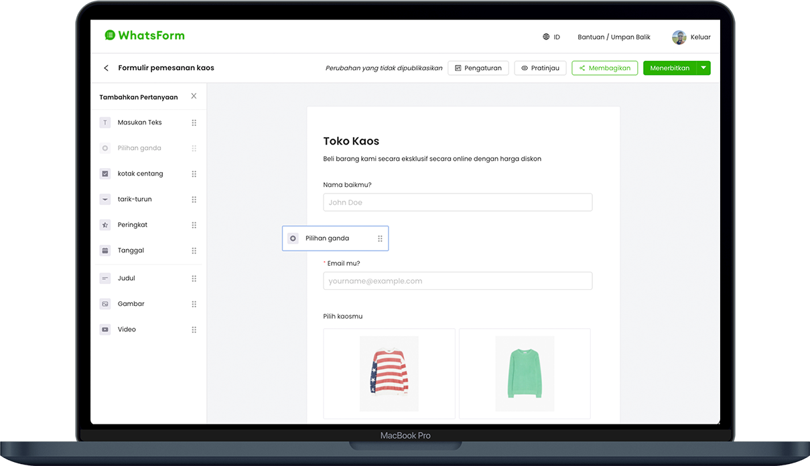Click the user profile avatar
This screenshot has width=810, height=466.
click(x=679, y=37)
